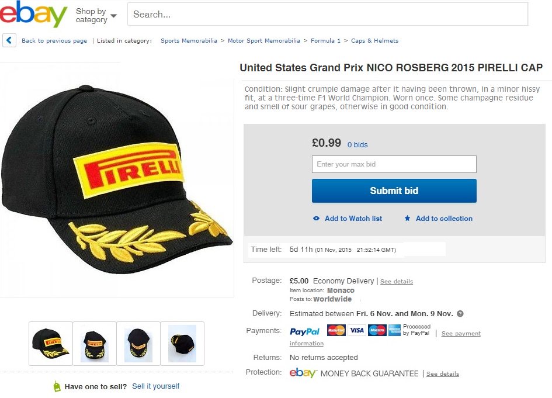Click the eBay logo
Viewport: 552px width, 398px height.
click(34, 15)
